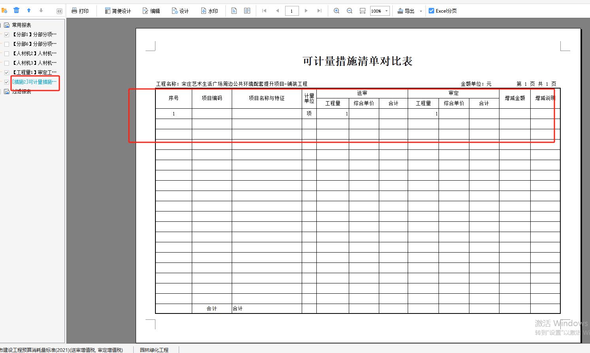The image size is (590, 353).
Task: Click the page number input field
Action: point(292,11)
